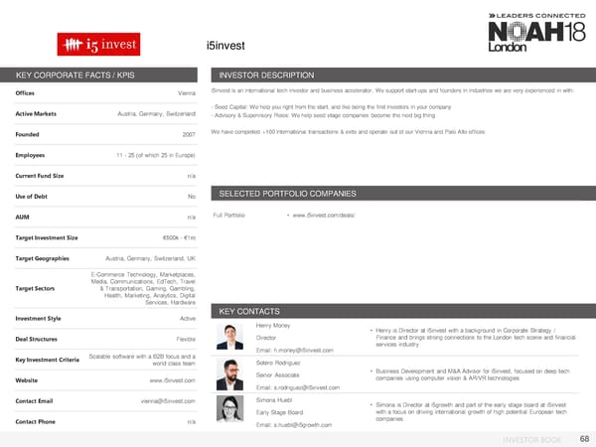Click the Investor Description section header
596x447 pixels.
pos(266,75)
